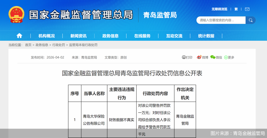
Task: Click the 首页 breadcrumb link
Action: 28,45
